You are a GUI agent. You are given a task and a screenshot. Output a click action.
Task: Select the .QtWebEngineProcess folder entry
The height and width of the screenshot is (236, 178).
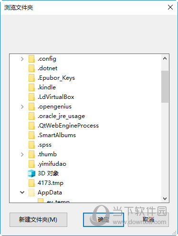(x=68, y=126)
